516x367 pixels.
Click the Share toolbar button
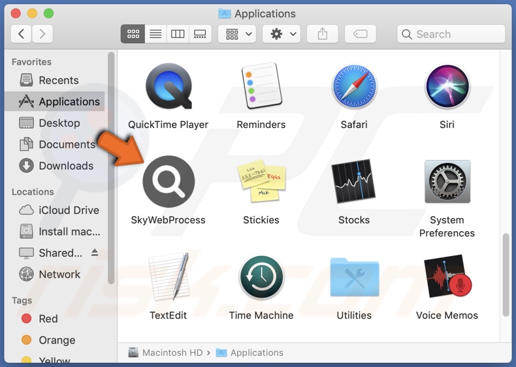(323, 34)
